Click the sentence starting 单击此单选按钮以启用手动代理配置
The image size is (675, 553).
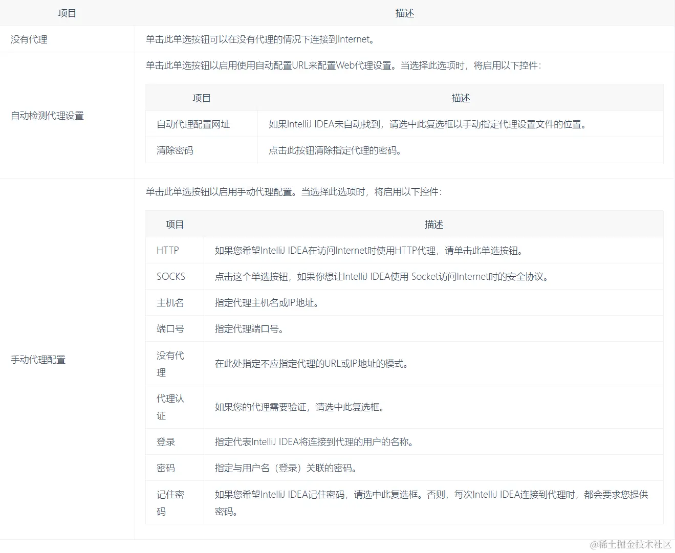[x=294, y=192]
